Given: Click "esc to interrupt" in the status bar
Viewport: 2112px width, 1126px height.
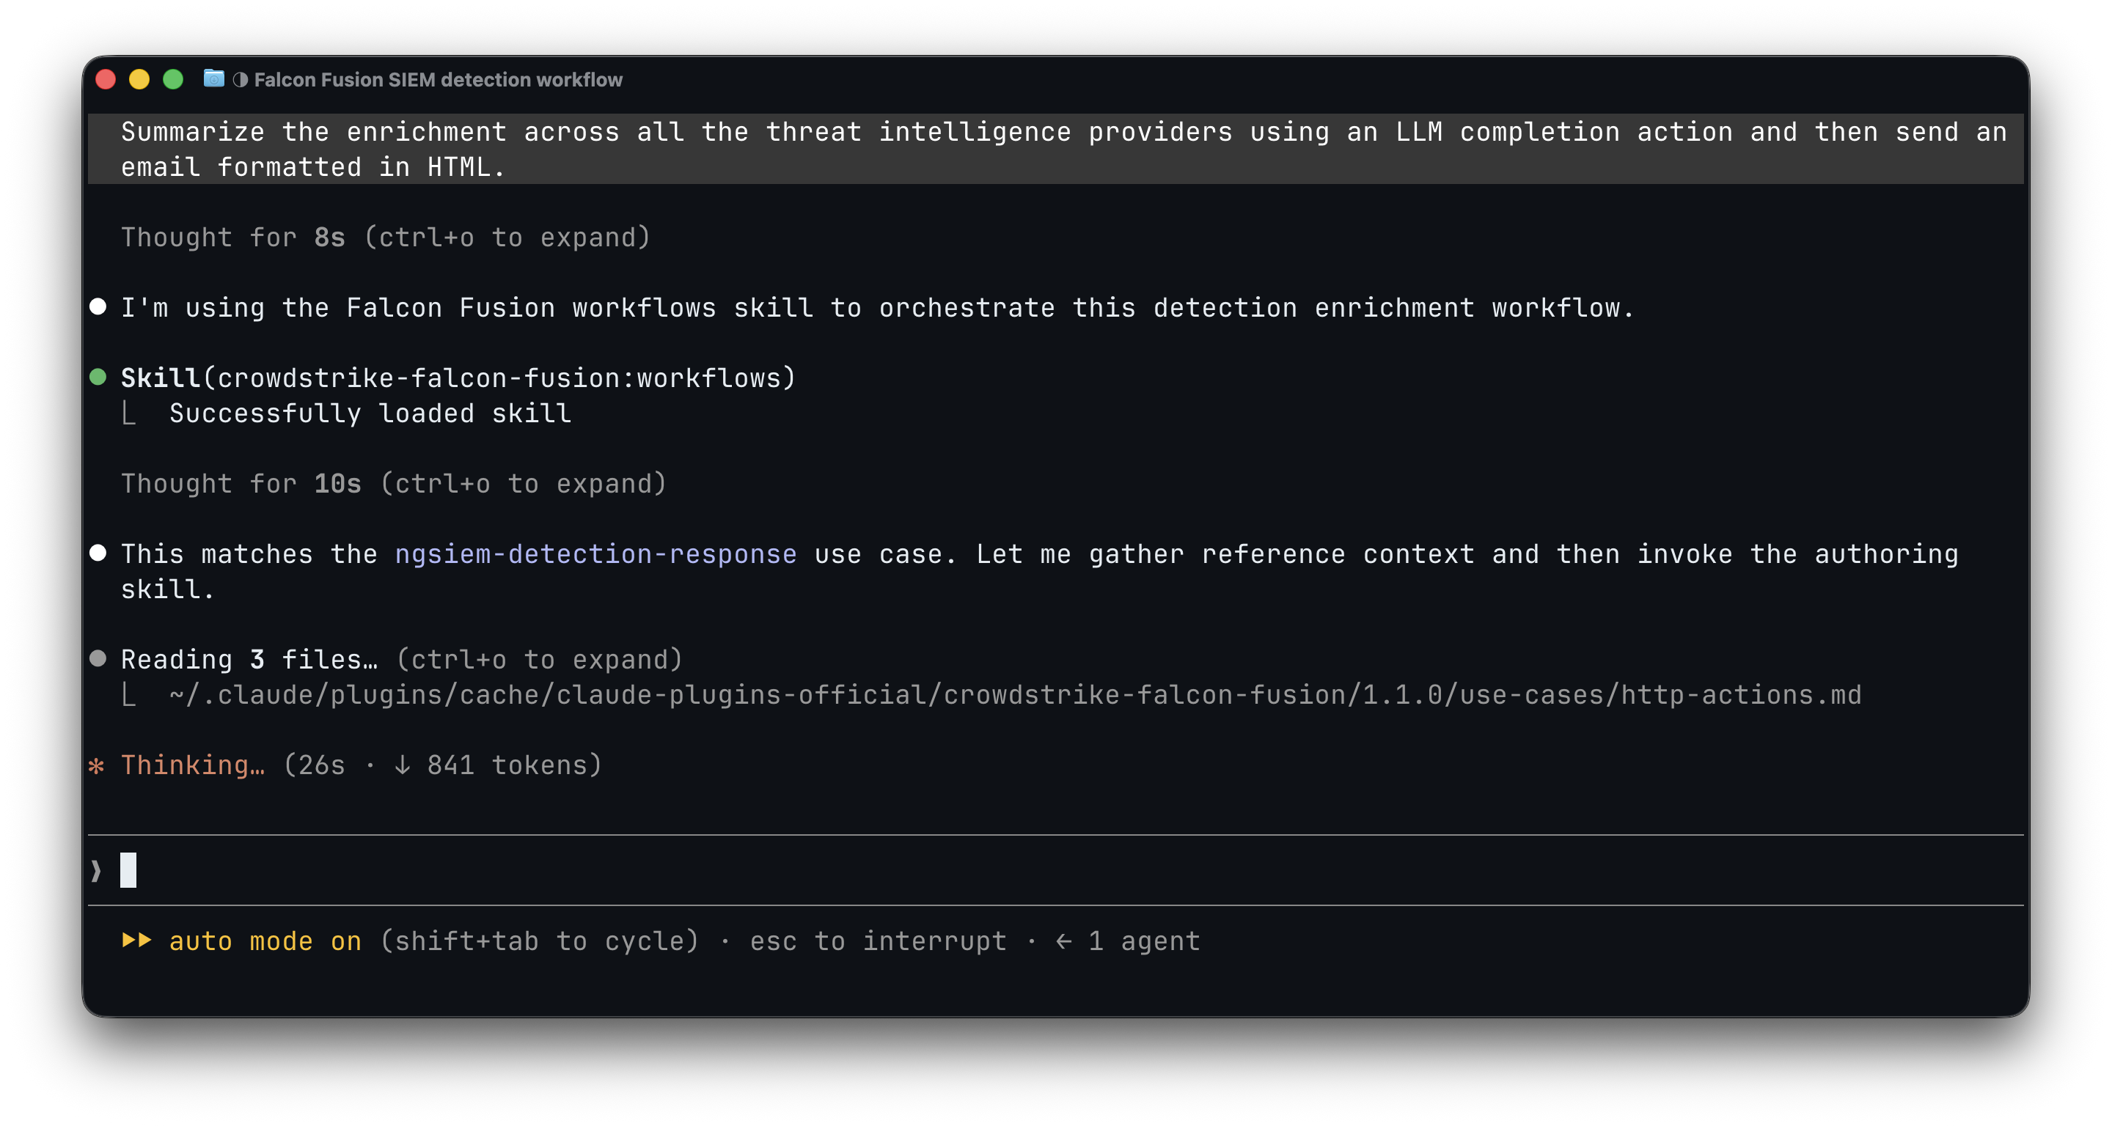Looking at the screenshot, I should (878, 941).
